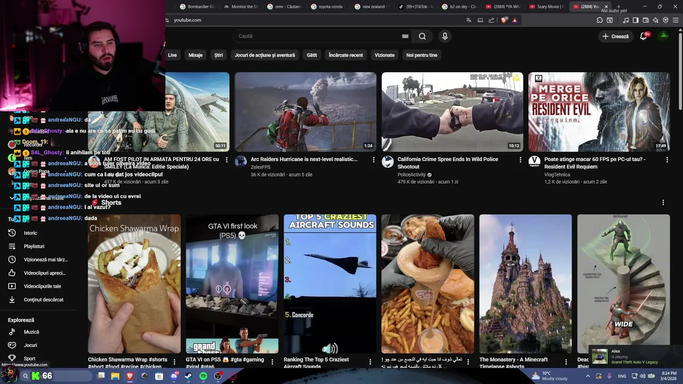Open options for The Monastery Minecraft short
The image size is (683, 384).
[566, 362]
